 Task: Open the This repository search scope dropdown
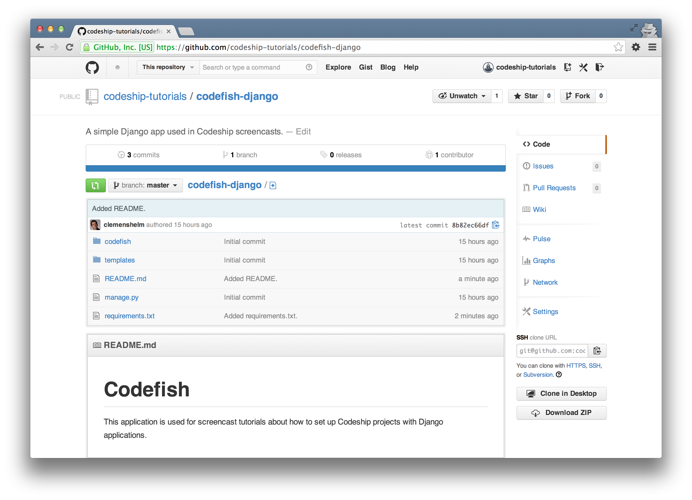coord(168,67)
